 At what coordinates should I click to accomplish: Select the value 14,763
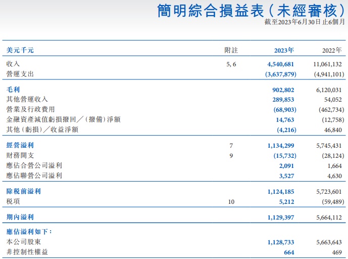(x=285, y=120)
